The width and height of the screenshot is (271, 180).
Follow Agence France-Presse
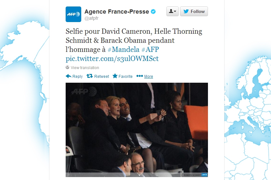pyautogui.click(x=194, y=11)
